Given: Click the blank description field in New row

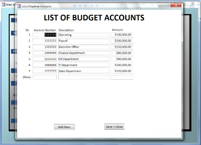Looking at the screenshot, I should tap(83, 77).
